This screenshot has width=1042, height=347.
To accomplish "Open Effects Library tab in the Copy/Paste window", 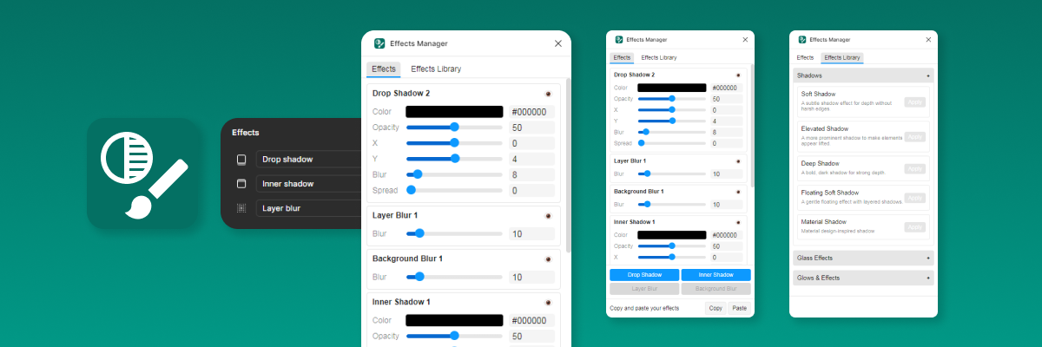I will pos(659,58).
